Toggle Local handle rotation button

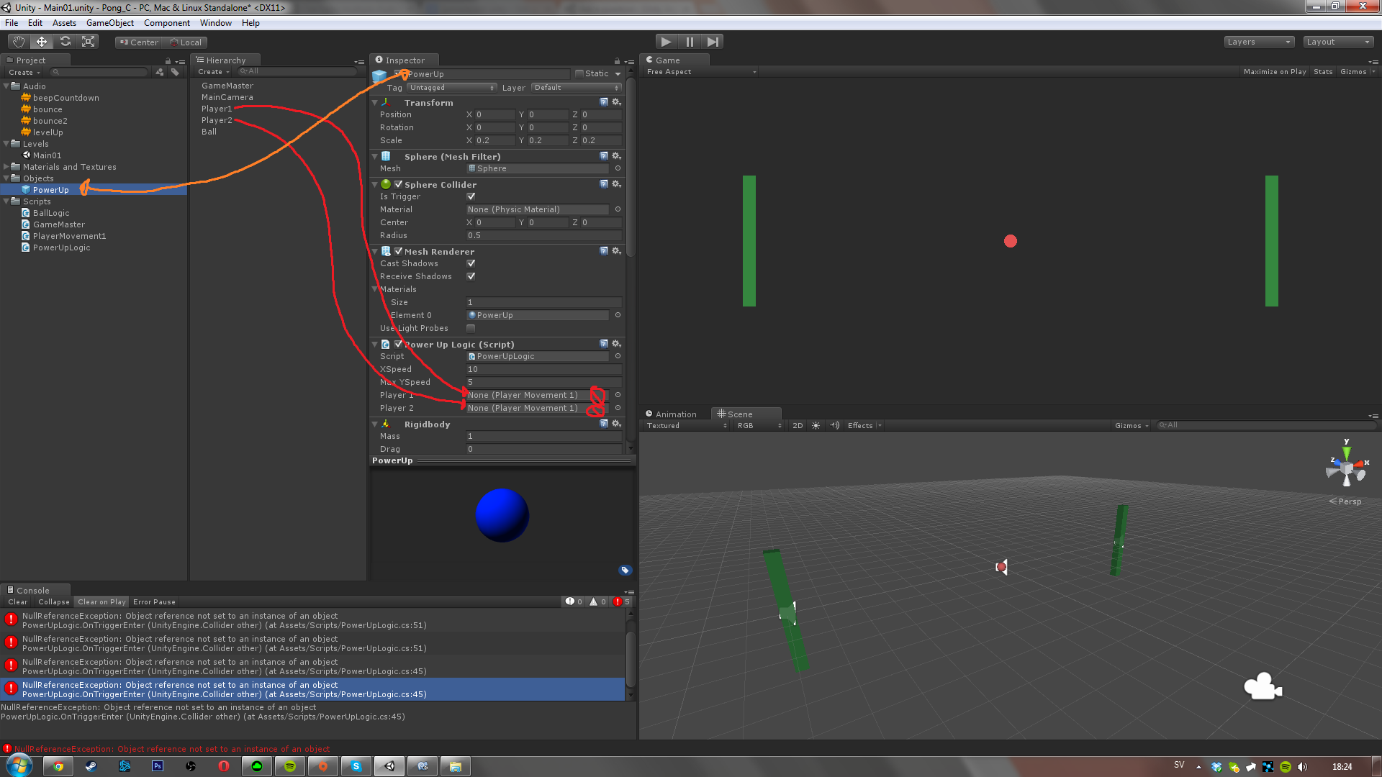point(186,42)
